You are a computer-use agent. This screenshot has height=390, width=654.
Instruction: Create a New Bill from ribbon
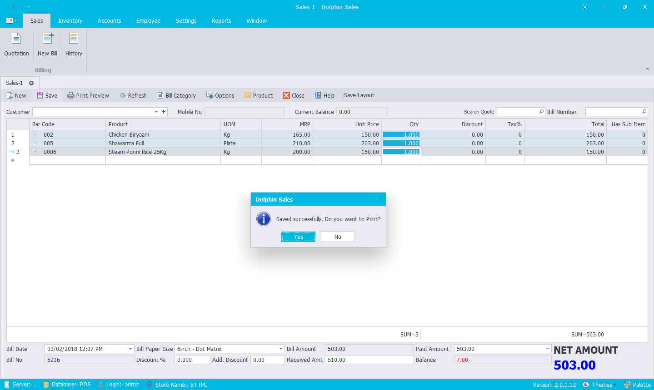pos(47,44)
